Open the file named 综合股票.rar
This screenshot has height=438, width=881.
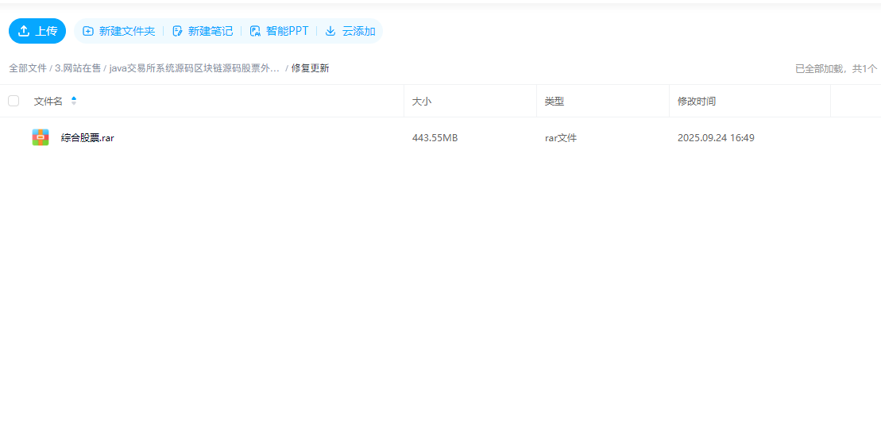pyautogui.click(x=87, y=138)
